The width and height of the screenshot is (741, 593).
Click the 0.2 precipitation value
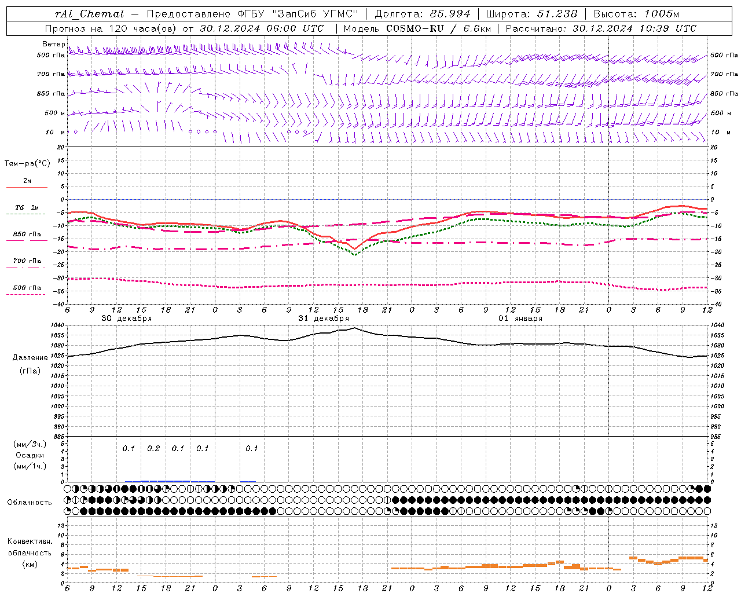(153, 449)
